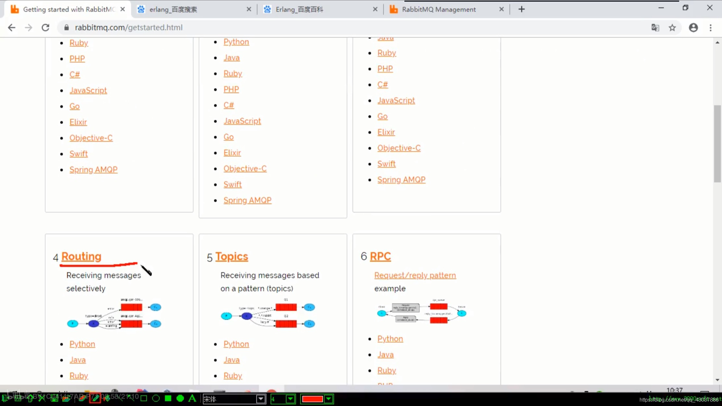
Task: Open Elixir link in first column
Action: click(78, 122)
